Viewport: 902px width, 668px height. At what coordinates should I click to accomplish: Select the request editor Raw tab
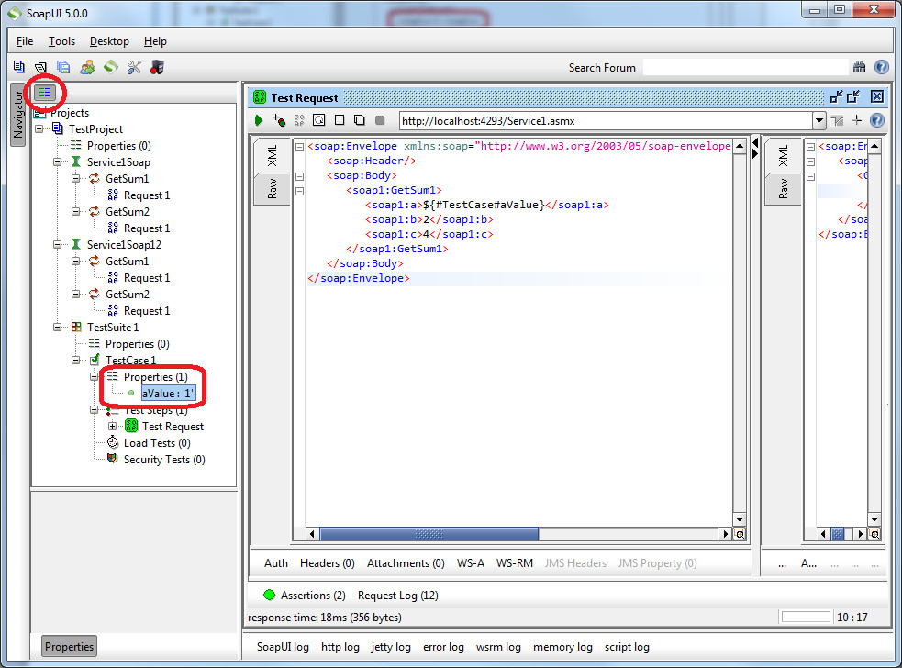(x=273, y=189)
